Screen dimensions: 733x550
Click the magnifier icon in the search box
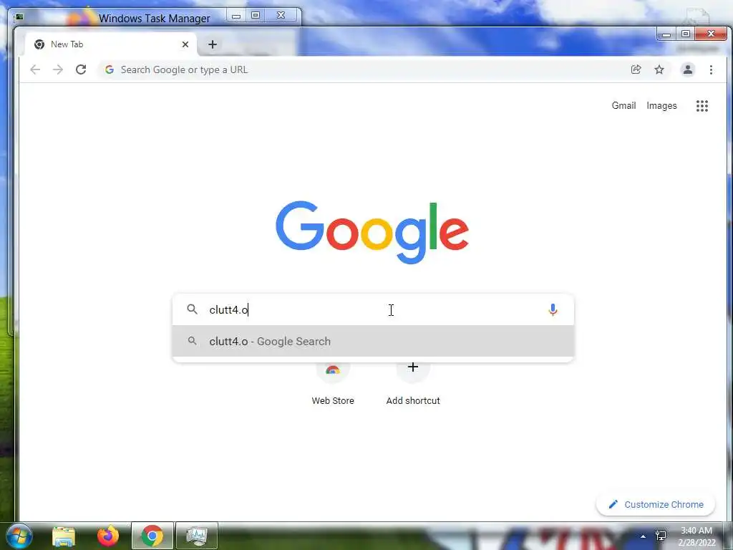pos(192,309)
